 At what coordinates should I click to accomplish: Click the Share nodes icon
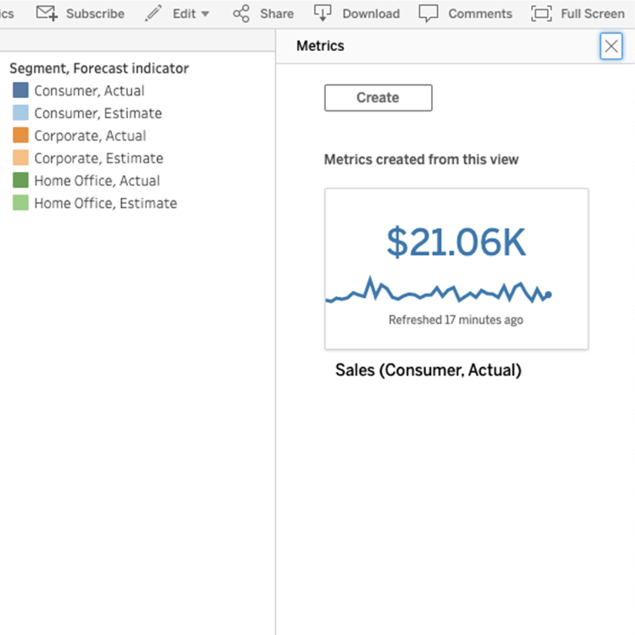(x=241, y=13)
